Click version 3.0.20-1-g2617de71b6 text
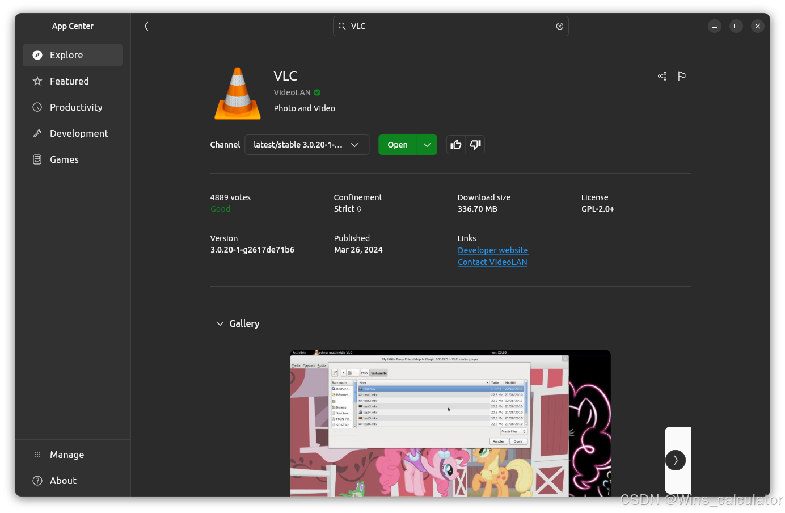This screenshot has height=513, width=785. [x=252, y=250]
